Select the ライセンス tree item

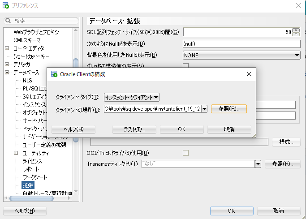(x=32, y=161)
